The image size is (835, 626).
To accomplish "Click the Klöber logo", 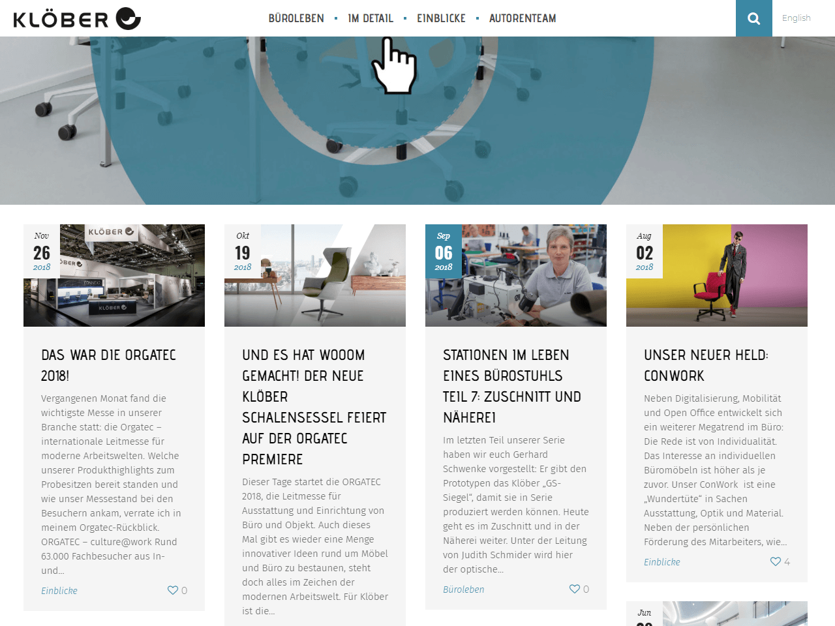I will click(77, 18).
